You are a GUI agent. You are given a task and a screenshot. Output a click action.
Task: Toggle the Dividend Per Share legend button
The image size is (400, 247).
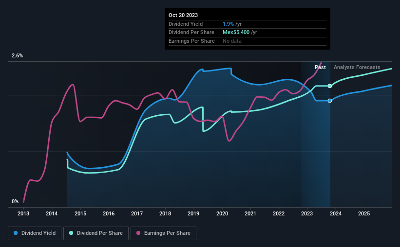96,233
